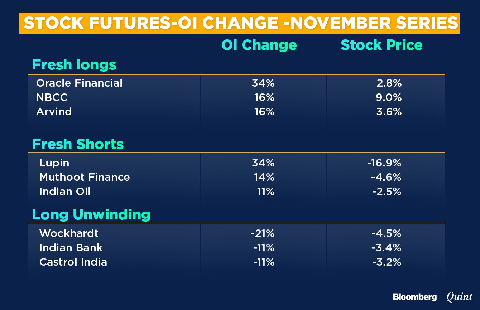The width and height of the screenshot is (480, 310).
Task: Click the Stock Futures-OI Change title banner
Action: (239, 23)
